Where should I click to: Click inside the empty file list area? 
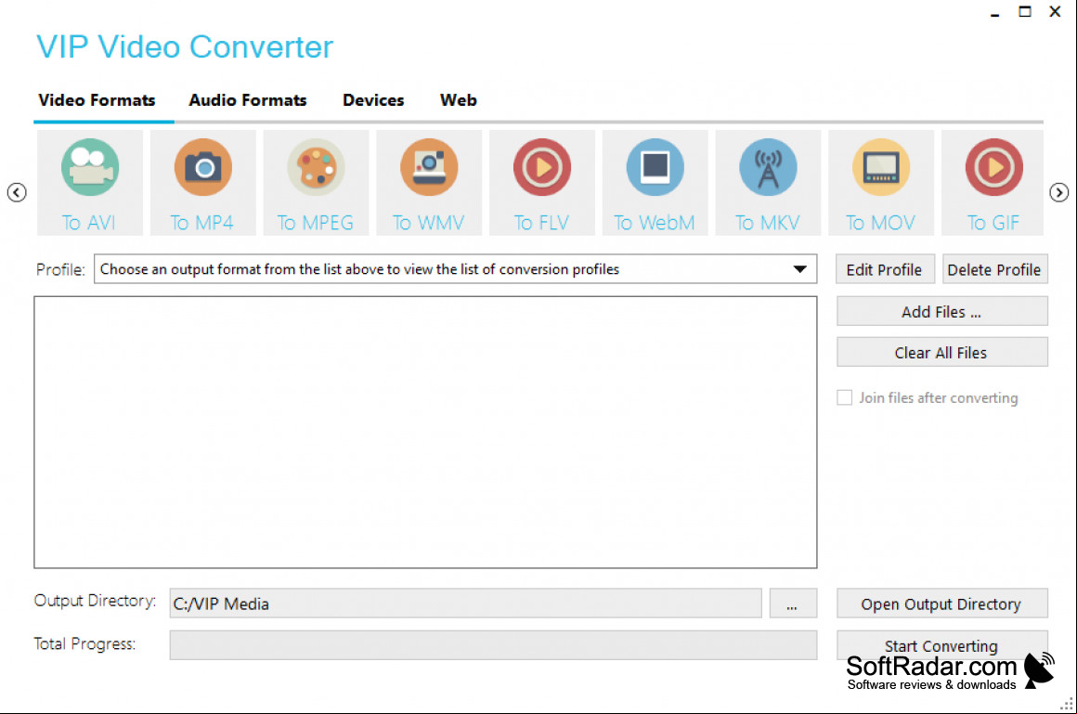click(425, 433)
